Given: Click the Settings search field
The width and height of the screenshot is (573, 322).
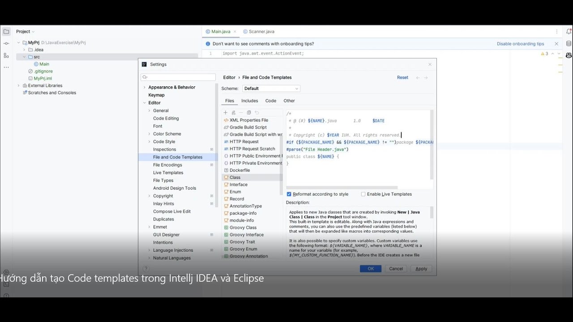Looking at the screenshot, I should (x=178, y=77).
